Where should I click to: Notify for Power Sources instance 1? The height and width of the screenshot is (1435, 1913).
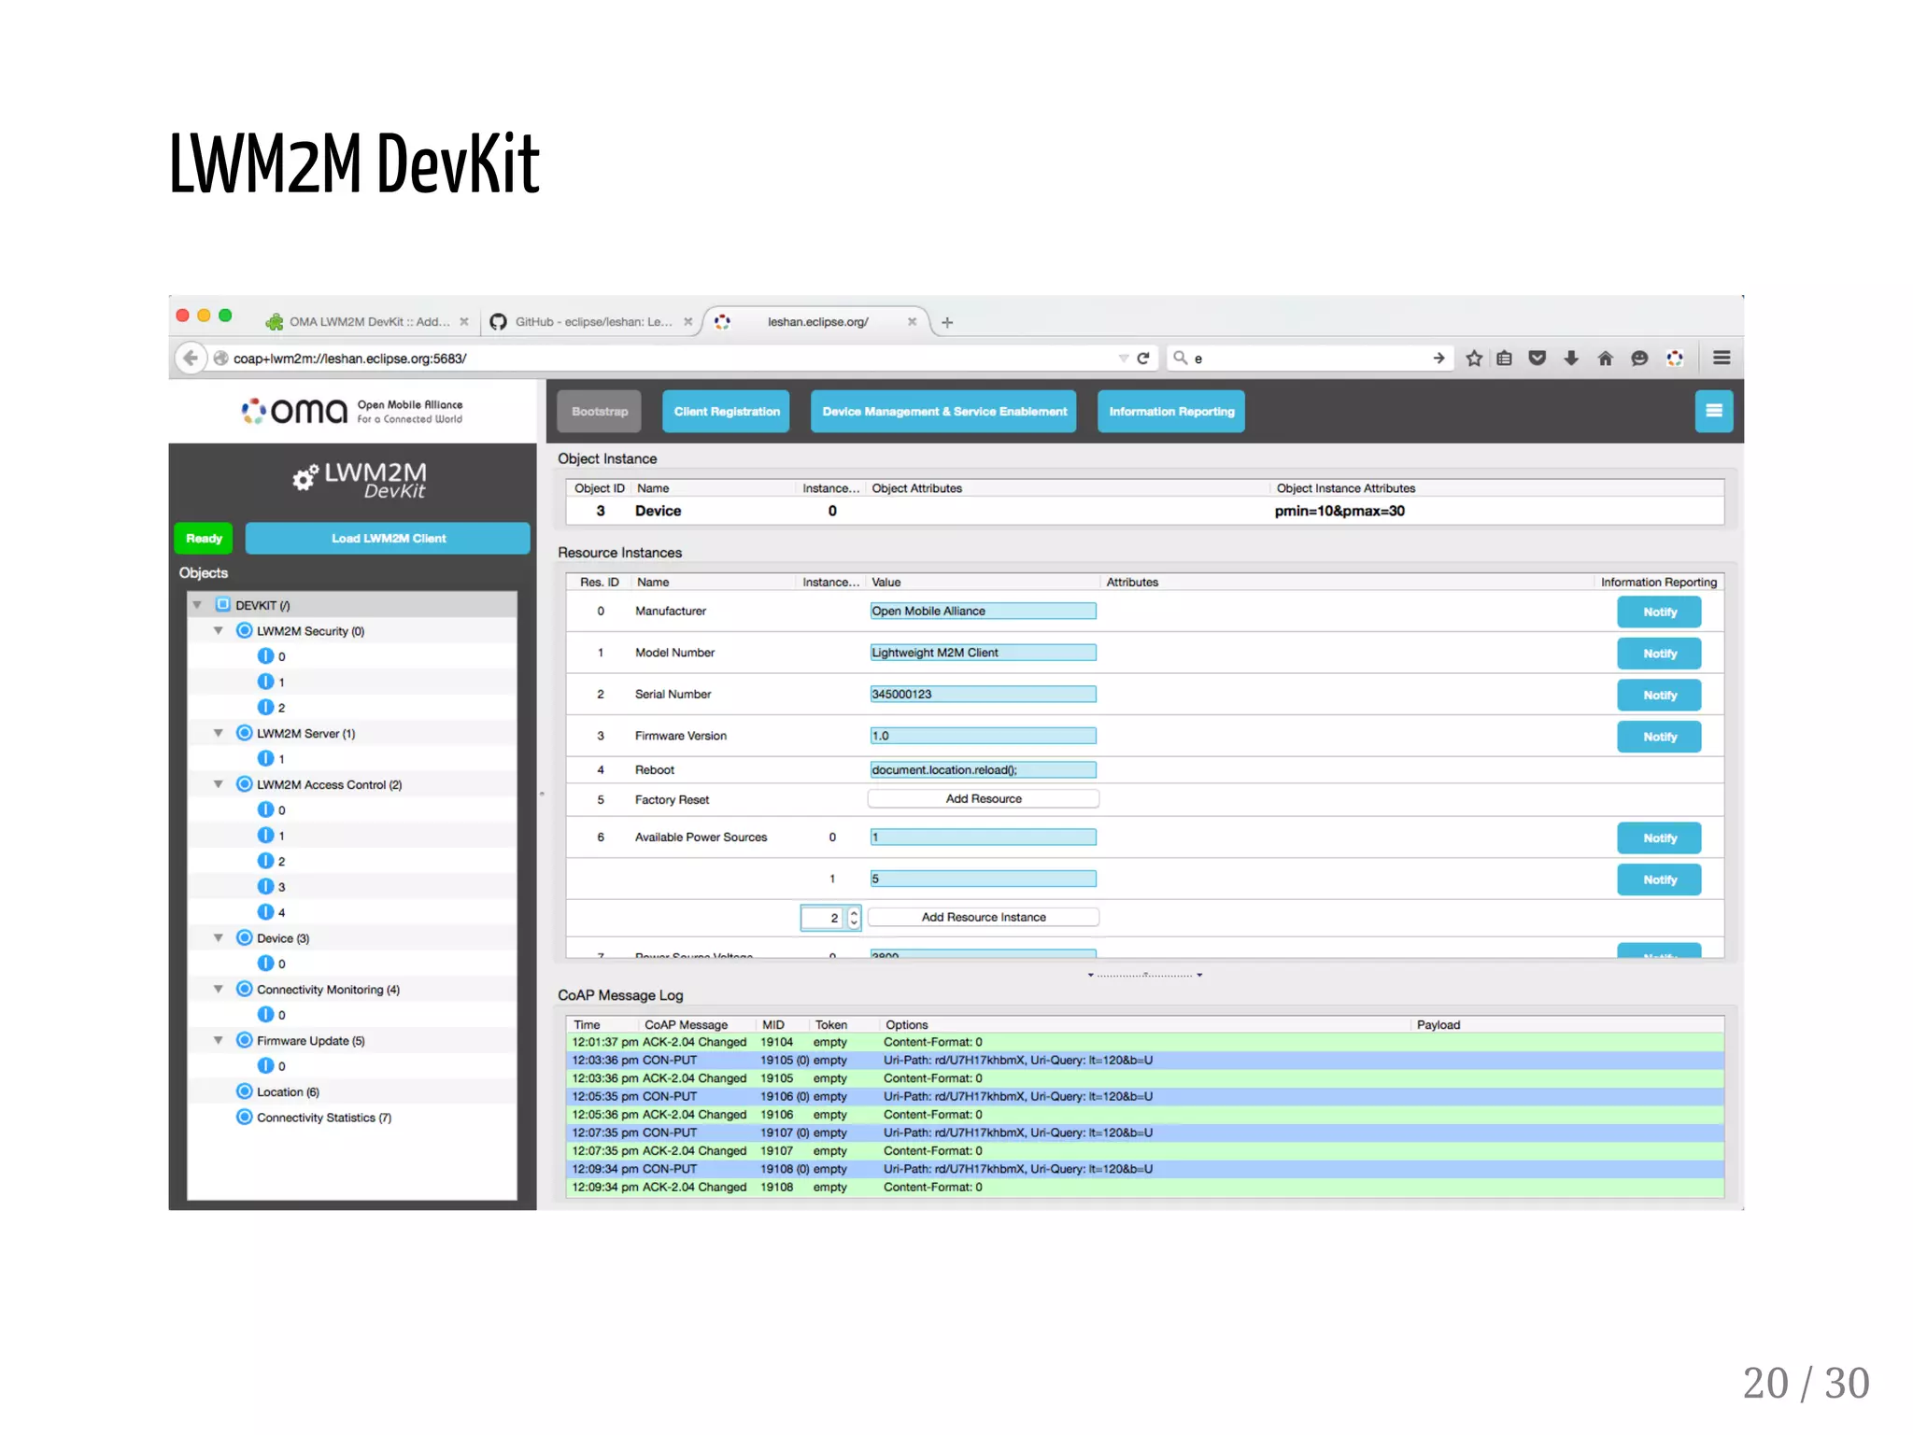tap(1659, 879)
